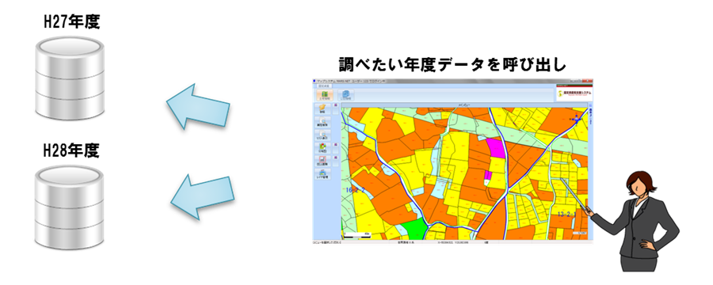Click the large magenta parcel on the map
The height and width of the screenshot is (285, 713).
point(496,149)
